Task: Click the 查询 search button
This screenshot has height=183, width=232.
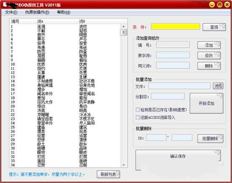Action: [214, 27]
